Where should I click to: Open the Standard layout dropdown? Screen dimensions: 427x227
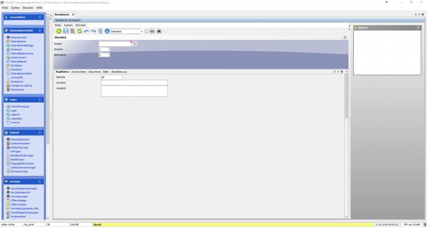pos(141,32)
